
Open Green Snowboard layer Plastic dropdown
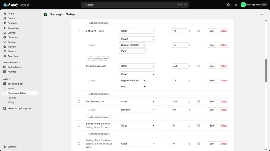[137, 74]
